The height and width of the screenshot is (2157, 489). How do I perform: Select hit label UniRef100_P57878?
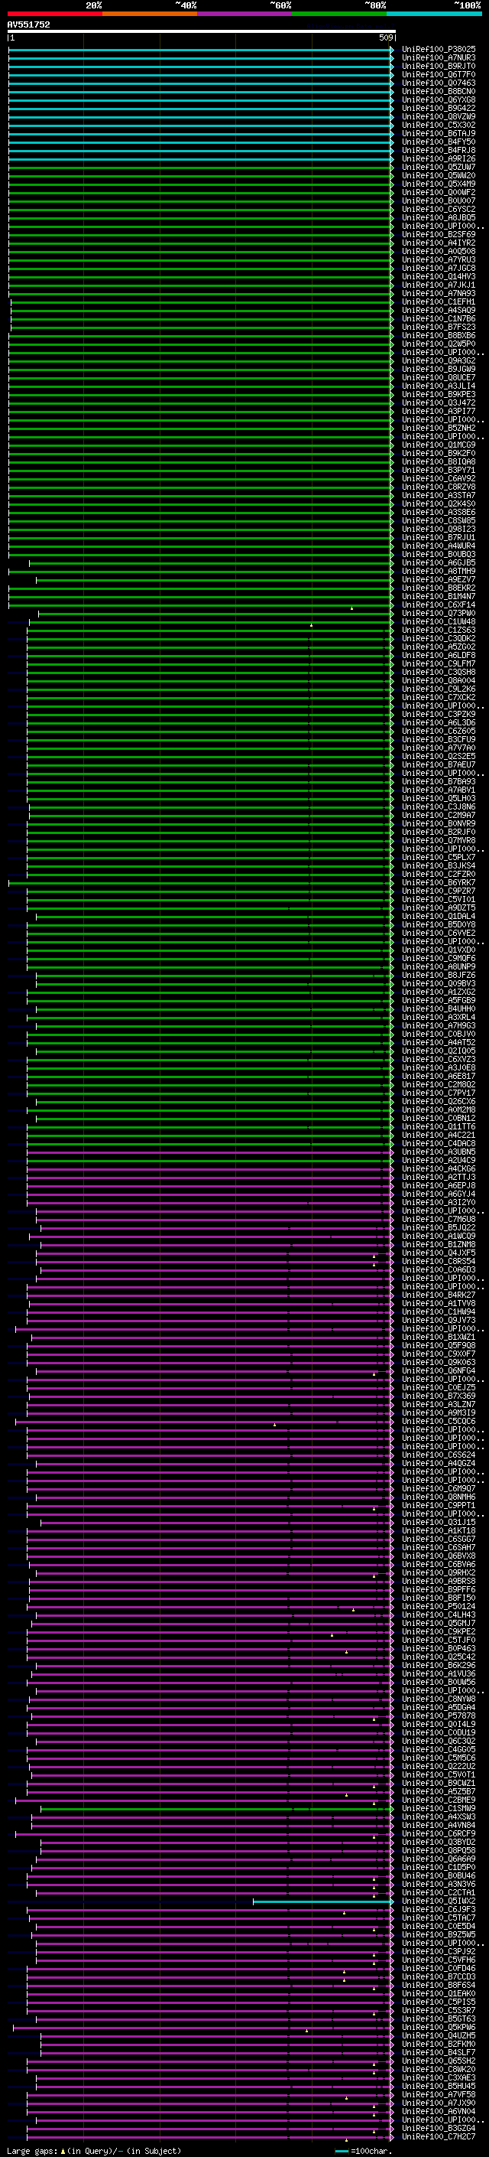[x=439, y=1716]
